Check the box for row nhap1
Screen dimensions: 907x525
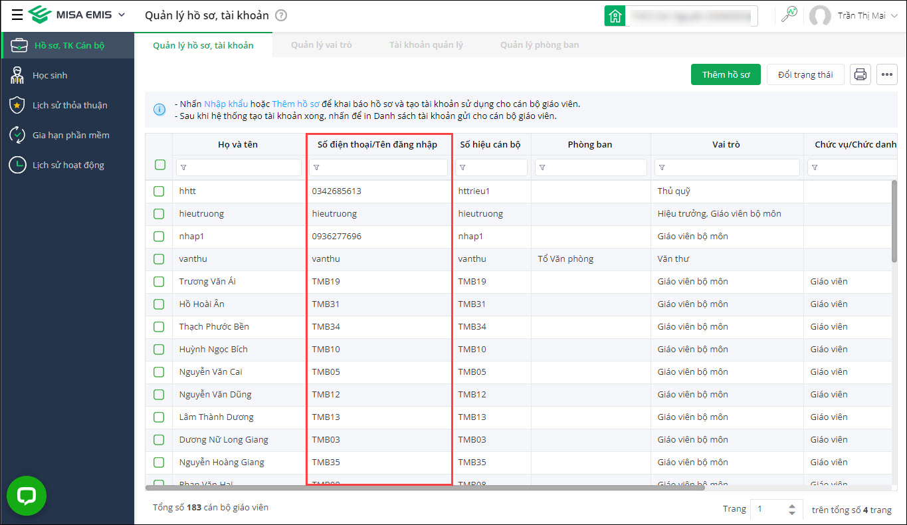coord(159,237)
